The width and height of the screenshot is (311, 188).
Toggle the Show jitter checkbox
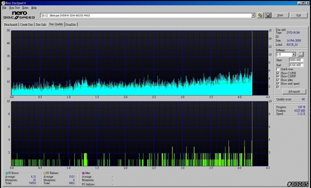pyautogui.click(x=278, y=80)
